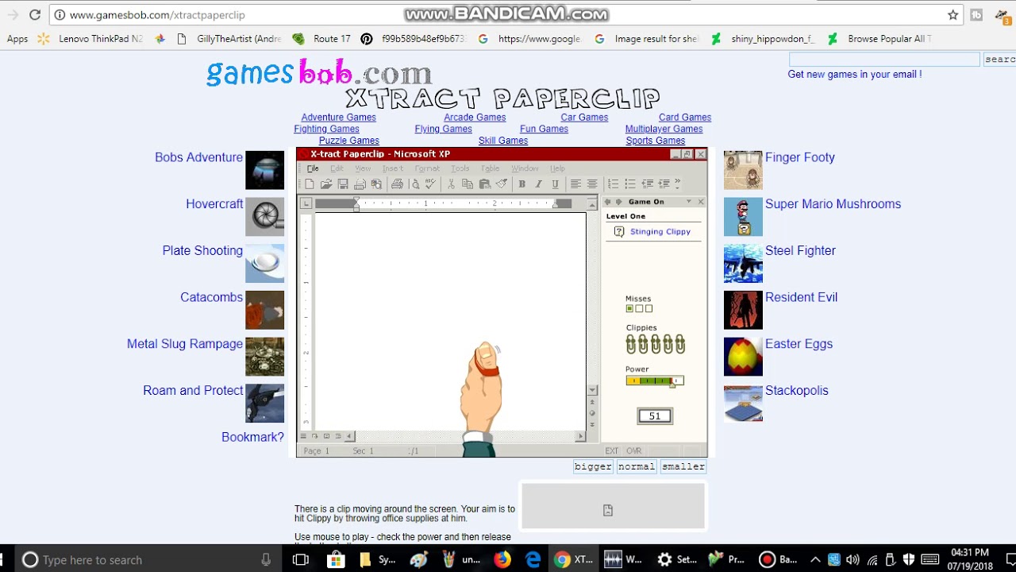Toggle the Bold B icon
1016x572 pixels.
click(x=521, y=184)
